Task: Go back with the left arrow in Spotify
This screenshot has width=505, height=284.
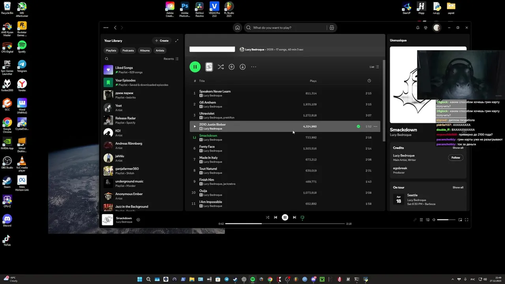Action: (115, 28)
